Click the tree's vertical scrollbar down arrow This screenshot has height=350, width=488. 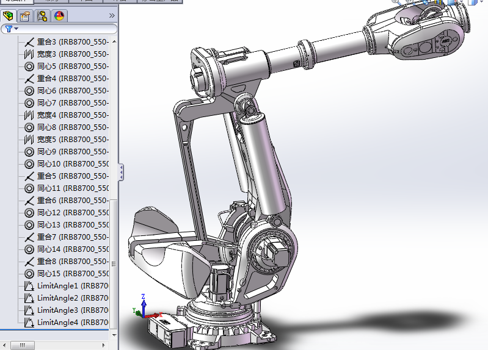(114, 335)
